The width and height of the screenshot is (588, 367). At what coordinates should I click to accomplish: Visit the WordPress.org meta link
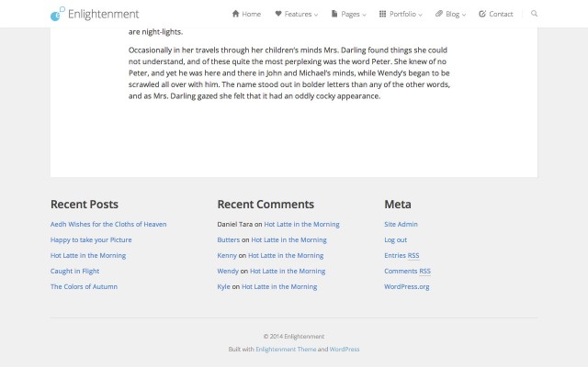pyautogui.click(x=407, y=286)
